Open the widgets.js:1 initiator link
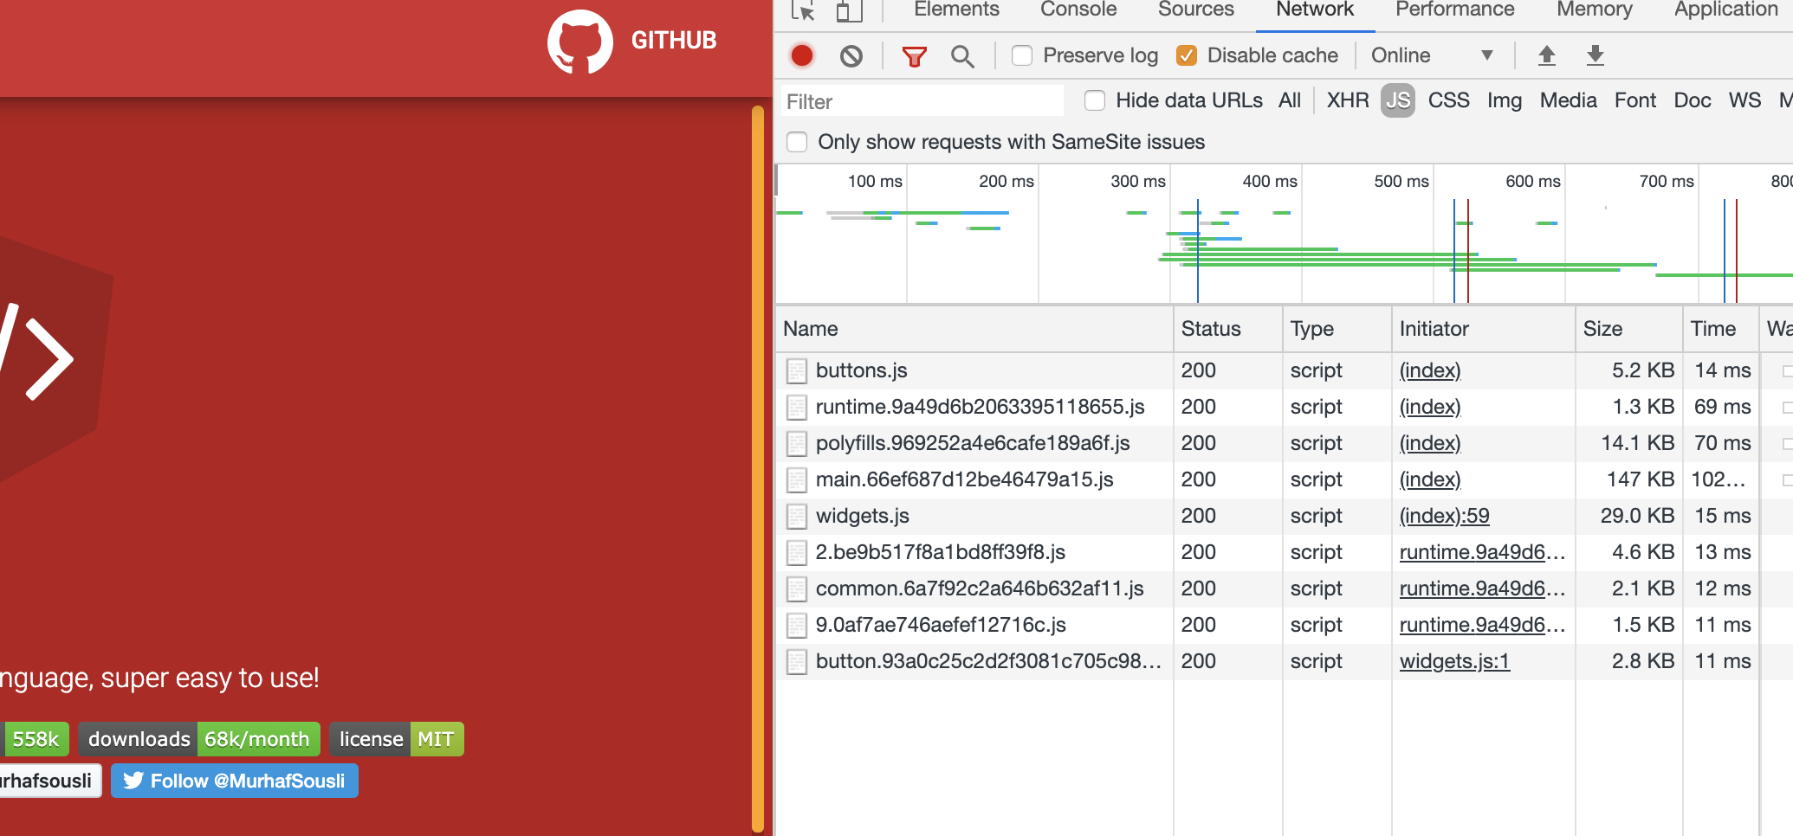Image resolution: width=1793 pixels, height=836 pixels. click(1454, 661)
